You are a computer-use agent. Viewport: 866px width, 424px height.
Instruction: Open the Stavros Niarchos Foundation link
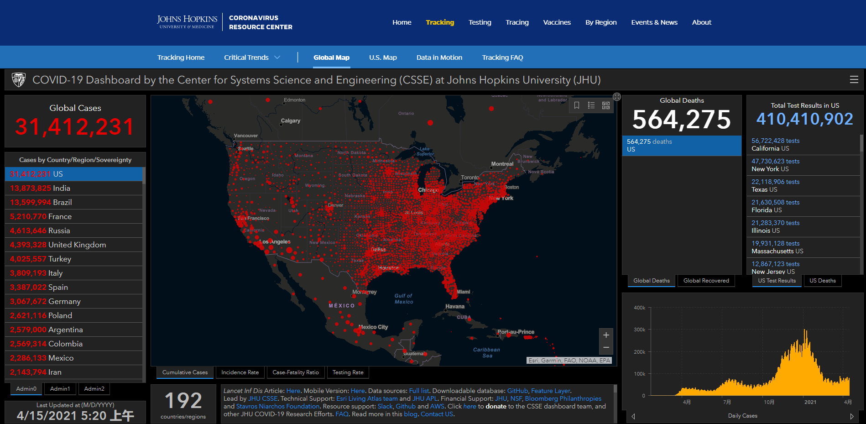tap(277, 406)
